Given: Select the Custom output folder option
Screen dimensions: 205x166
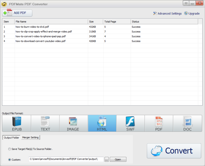Looking at the screenshot, I should coord(14,160).
